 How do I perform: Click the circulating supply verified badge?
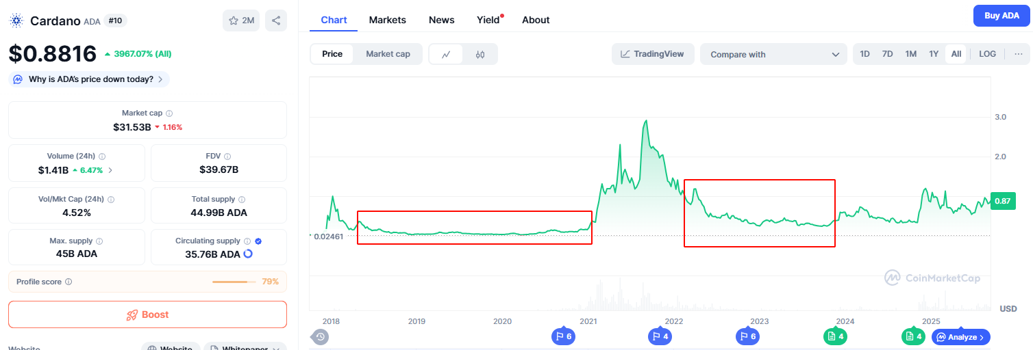point(258,241)
